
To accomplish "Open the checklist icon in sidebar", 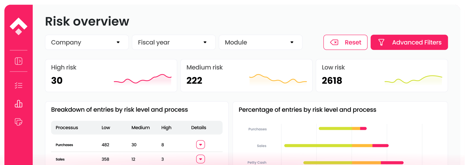I will click(x=19, y=85).
